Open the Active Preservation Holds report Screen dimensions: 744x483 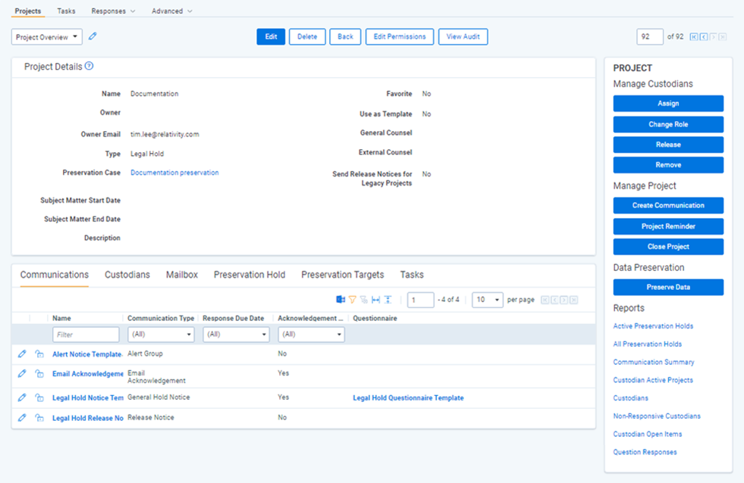point(653,326)
